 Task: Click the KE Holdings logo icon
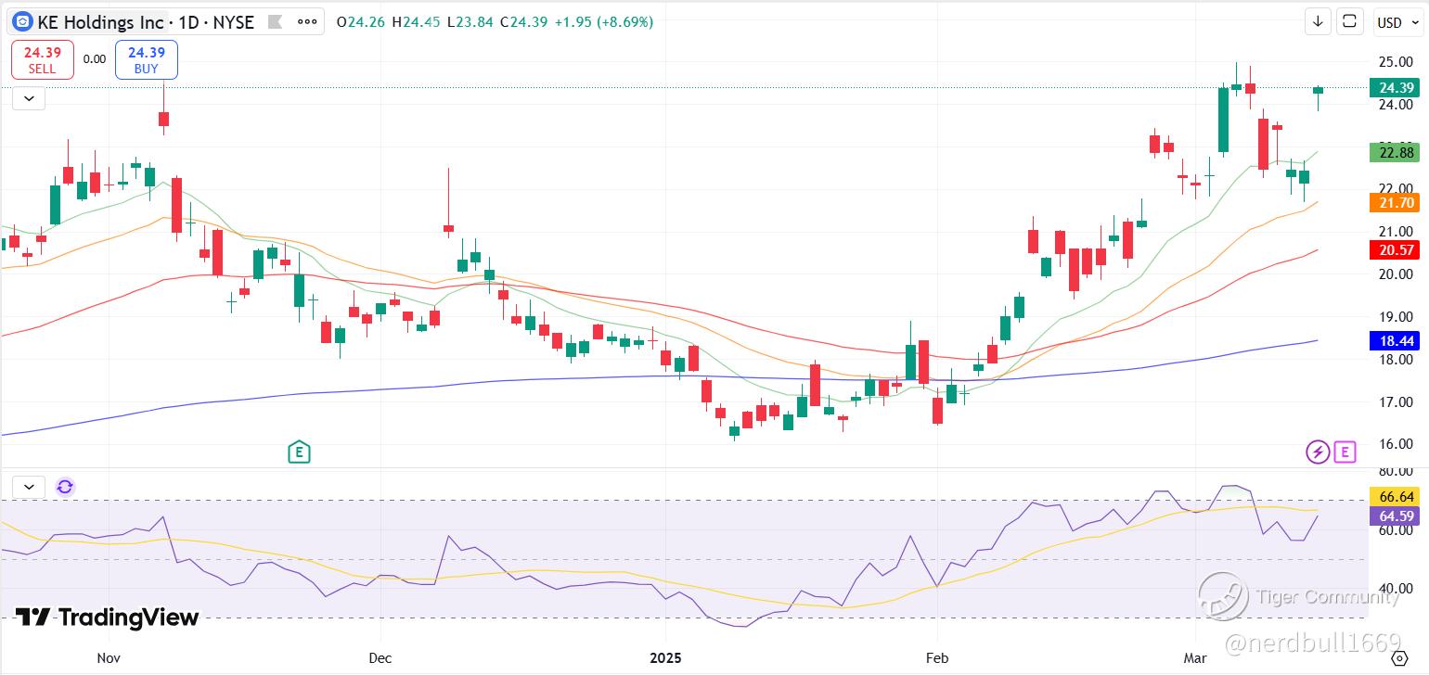click(x=22, y=21)
